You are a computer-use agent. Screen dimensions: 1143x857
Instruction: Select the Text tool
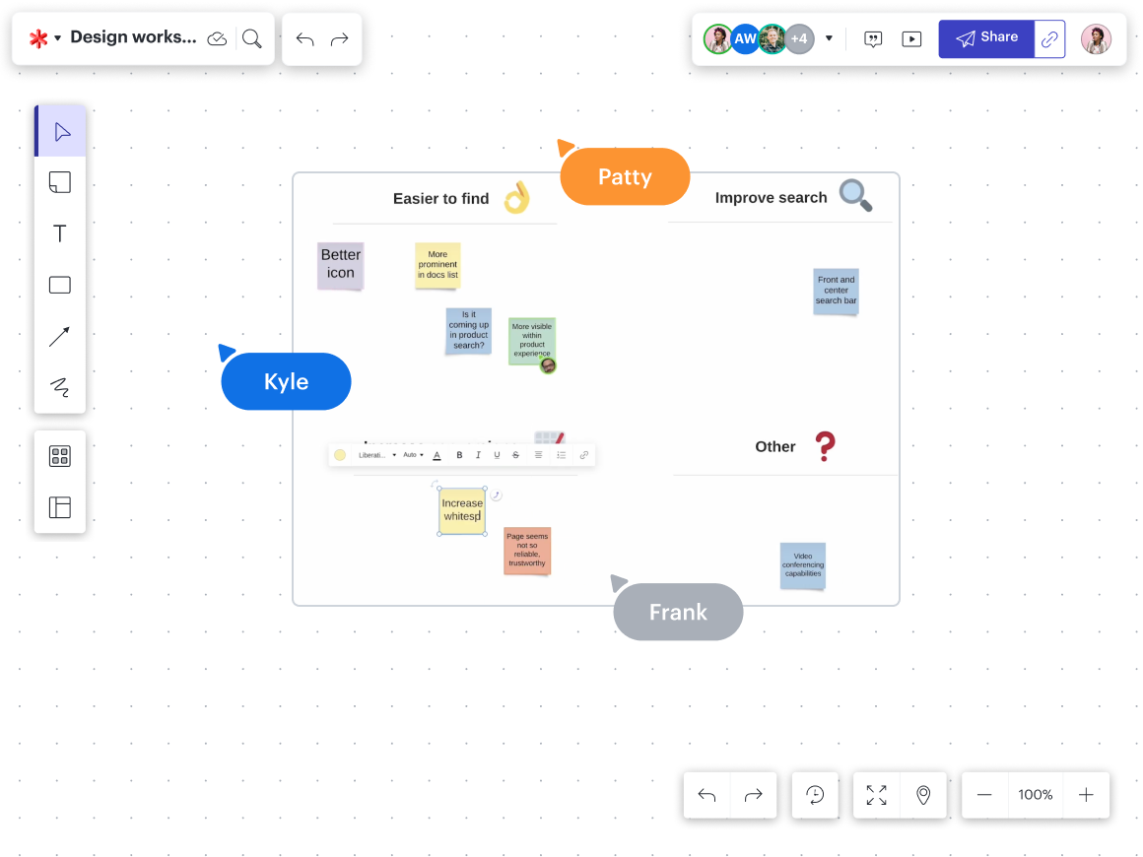[x=60, y=233]
